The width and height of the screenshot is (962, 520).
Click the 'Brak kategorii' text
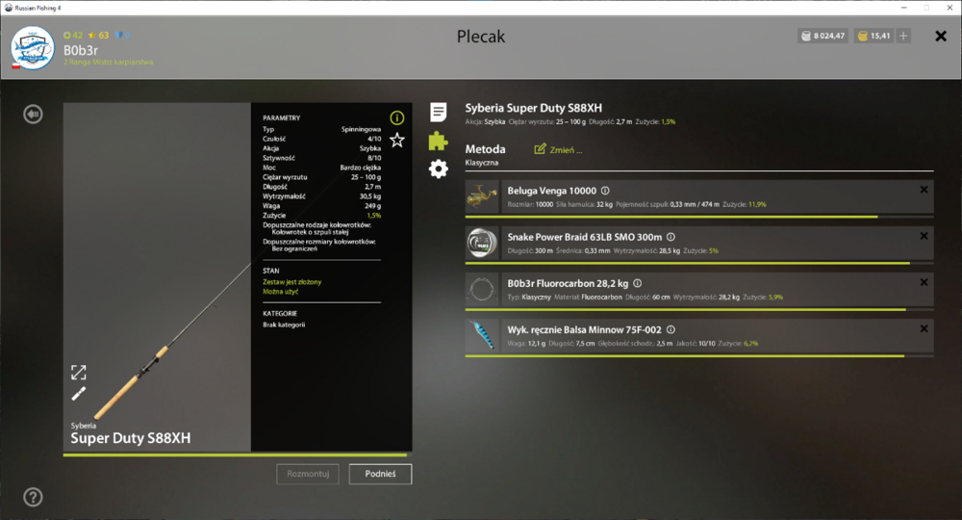[284, 325]
